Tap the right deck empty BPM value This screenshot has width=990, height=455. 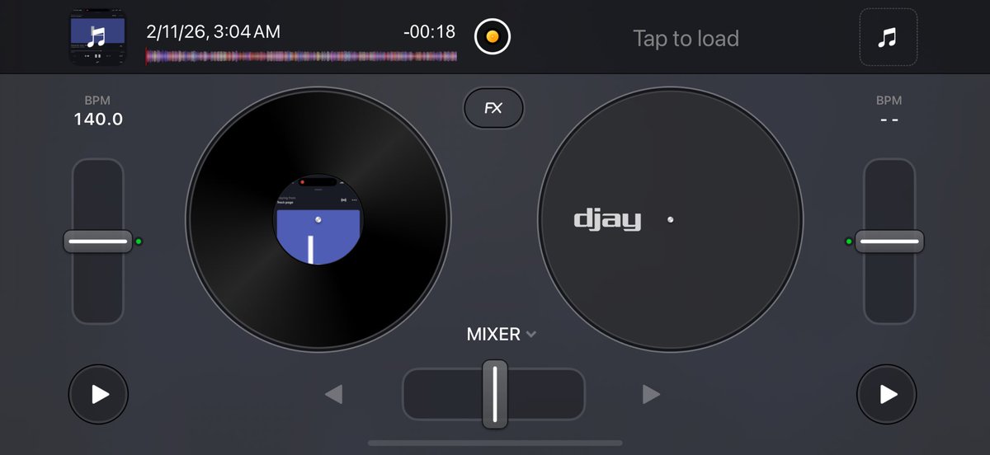click(x=889, y=119)
